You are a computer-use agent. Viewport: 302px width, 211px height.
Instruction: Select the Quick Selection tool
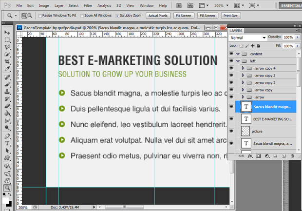point(7,55)
